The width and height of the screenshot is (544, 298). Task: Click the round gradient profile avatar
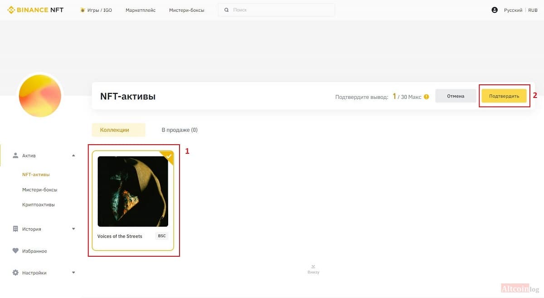pos(40,96)
